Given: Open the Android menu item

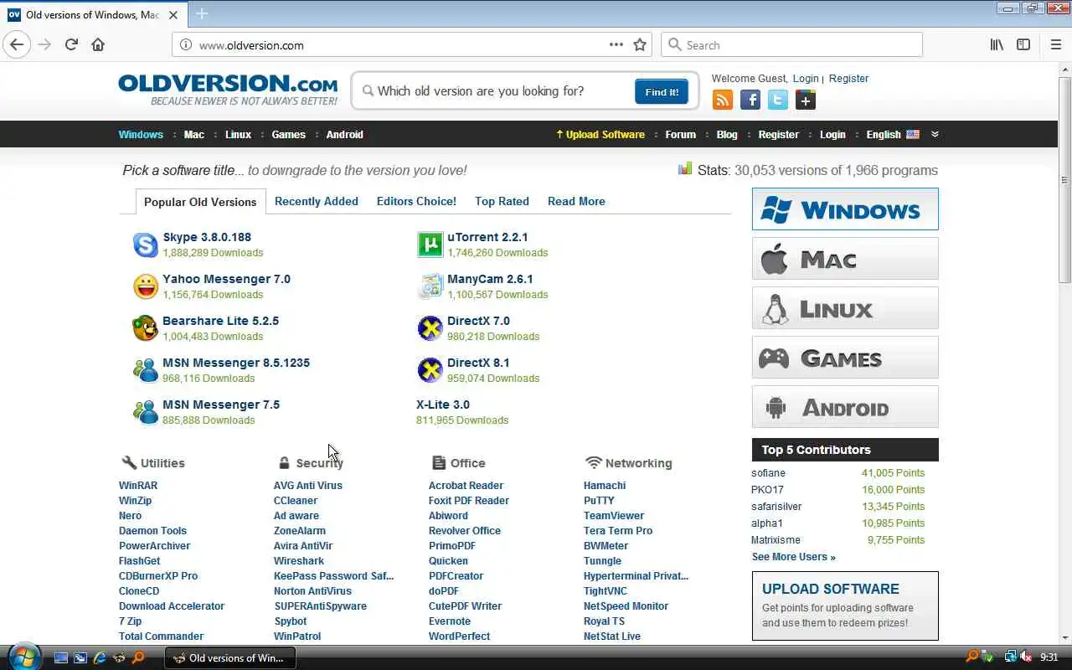Looking at the screenshot, I should point(344,134).
